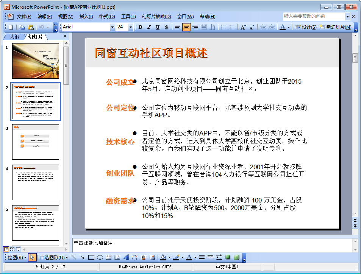Open the 窗口(W) menu

click(x=185, y=17)
